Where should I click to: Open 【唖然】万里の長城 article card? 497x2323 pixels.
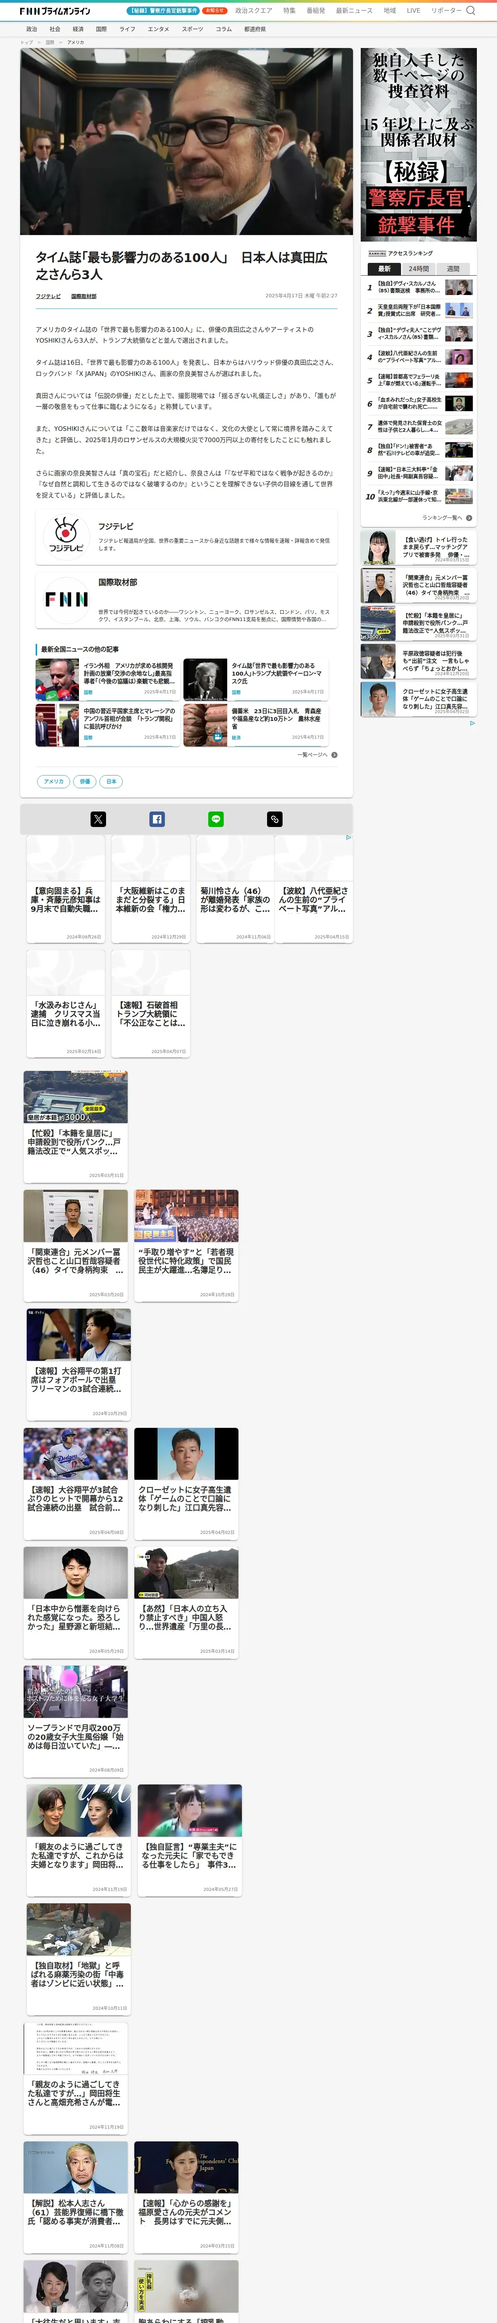[187, 1602]
